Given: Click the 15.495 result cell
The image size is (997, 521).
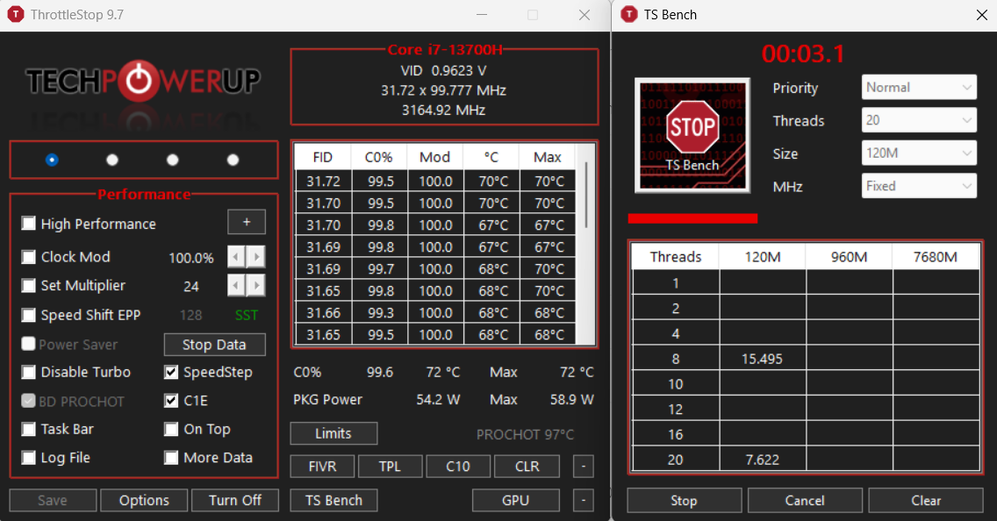Looking at the screenshot, I should click(x=763, y=359).
